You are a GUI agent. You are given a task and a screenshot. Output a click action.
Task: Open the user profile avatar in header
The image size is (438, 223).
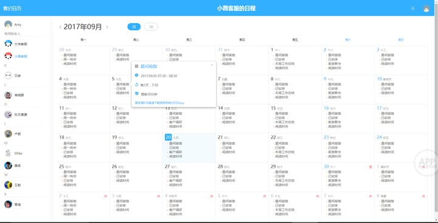[426, 9]
